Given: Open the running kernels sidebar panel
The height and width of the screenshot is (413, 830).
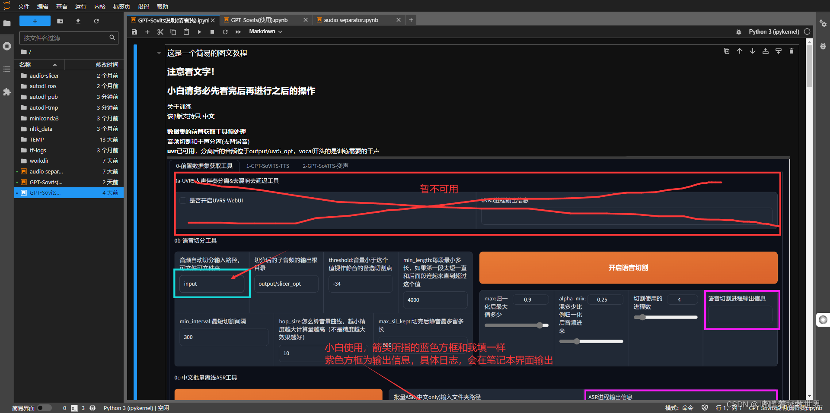Looking at the screenshot, I should click(x=7, y=46).
